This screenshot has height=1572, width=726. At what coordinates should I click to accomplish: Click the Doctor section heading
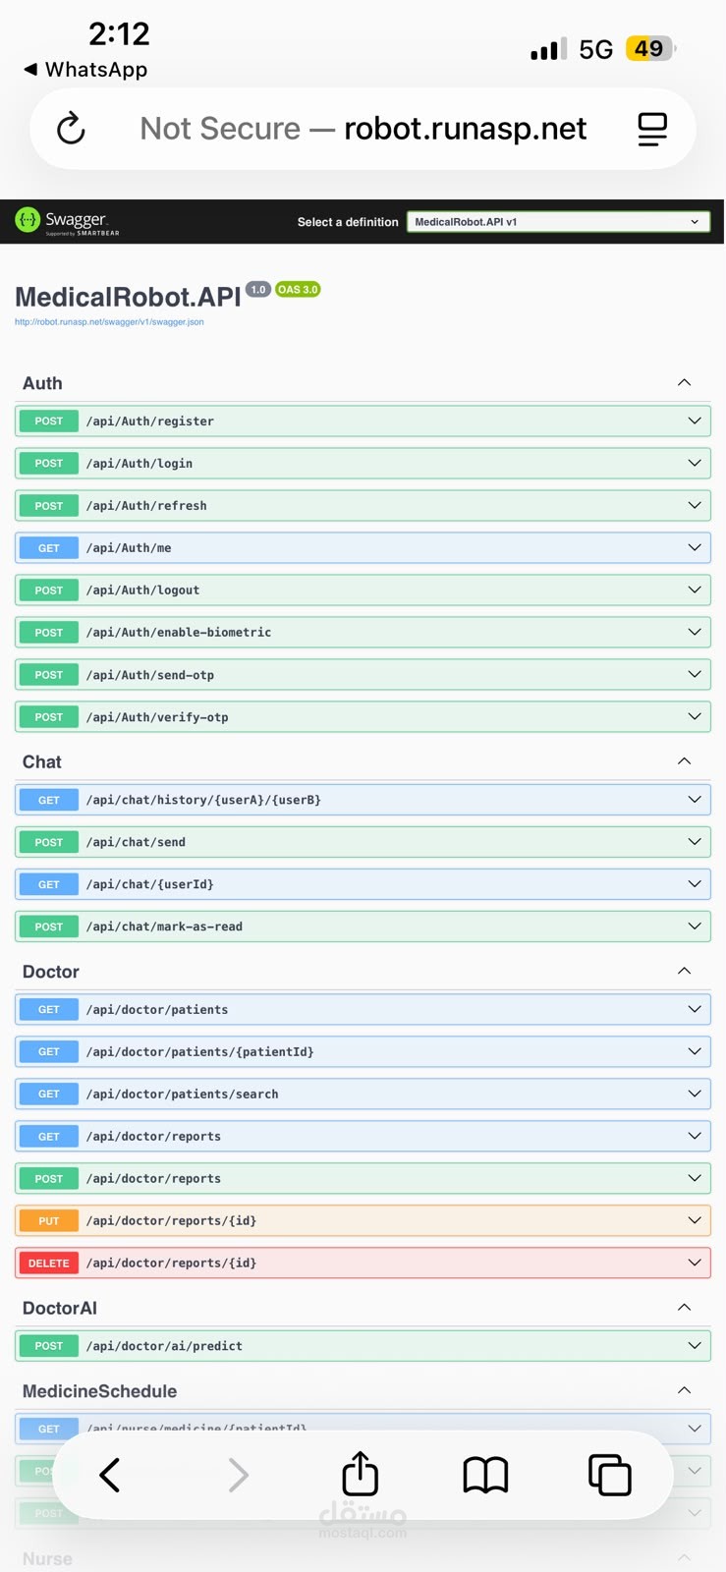[51, 972]
